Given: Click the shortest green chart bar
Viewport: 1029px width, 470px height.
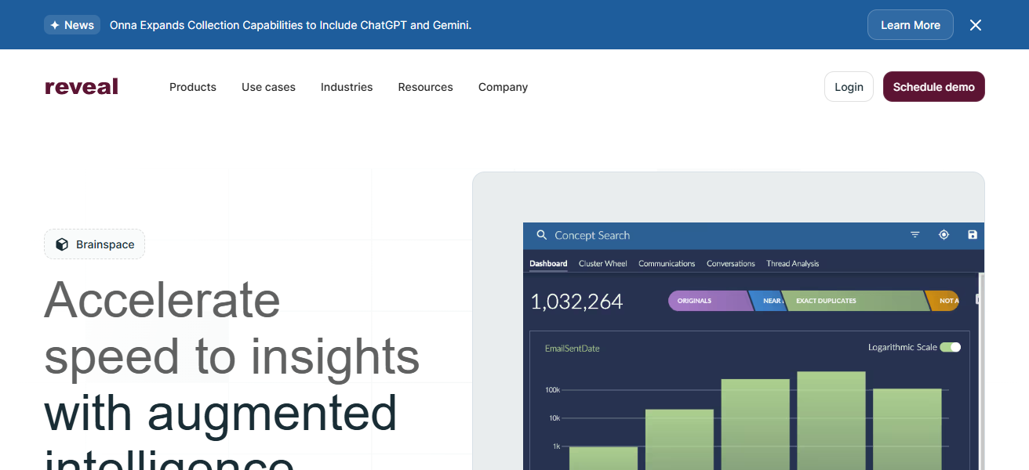Looking at the screenshot, I should click(603, 458).
